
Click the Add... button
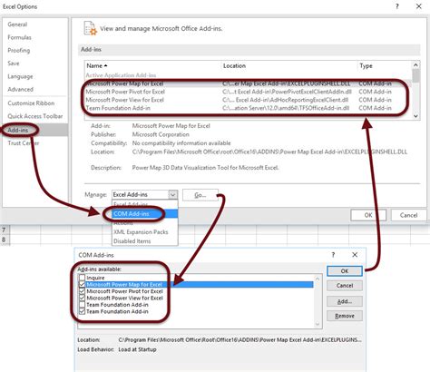345,301
